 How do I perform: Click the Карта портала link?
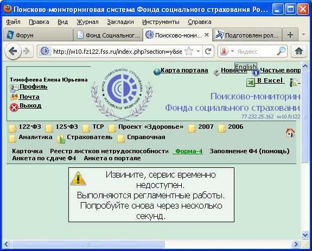pyautogui.click(x=184, y=70)
